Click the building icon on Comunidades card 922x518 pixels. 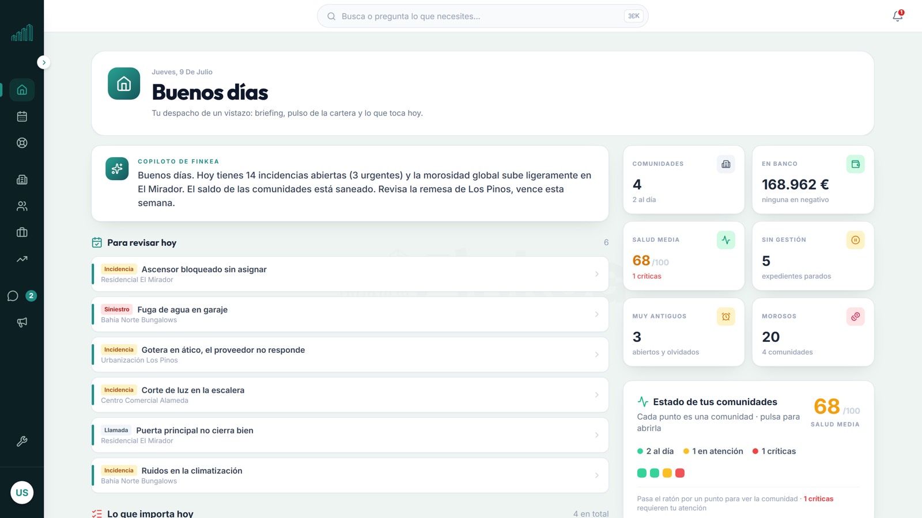(726, 164)
